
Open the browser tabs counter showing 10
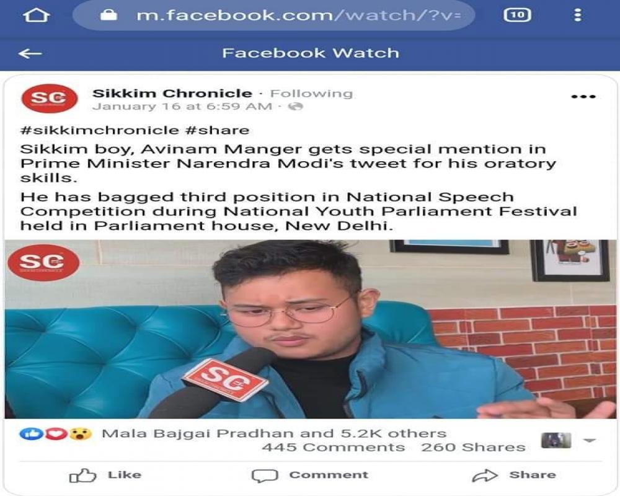(x=517, y=15)
